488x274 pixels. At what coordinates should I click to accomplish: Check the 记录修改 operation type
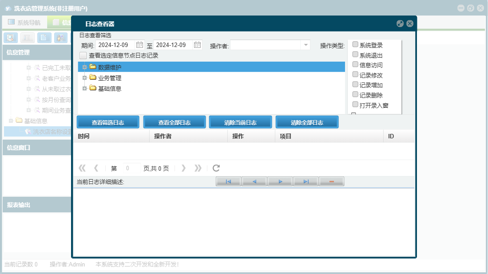pyautogui.click(x=355, y=74)
